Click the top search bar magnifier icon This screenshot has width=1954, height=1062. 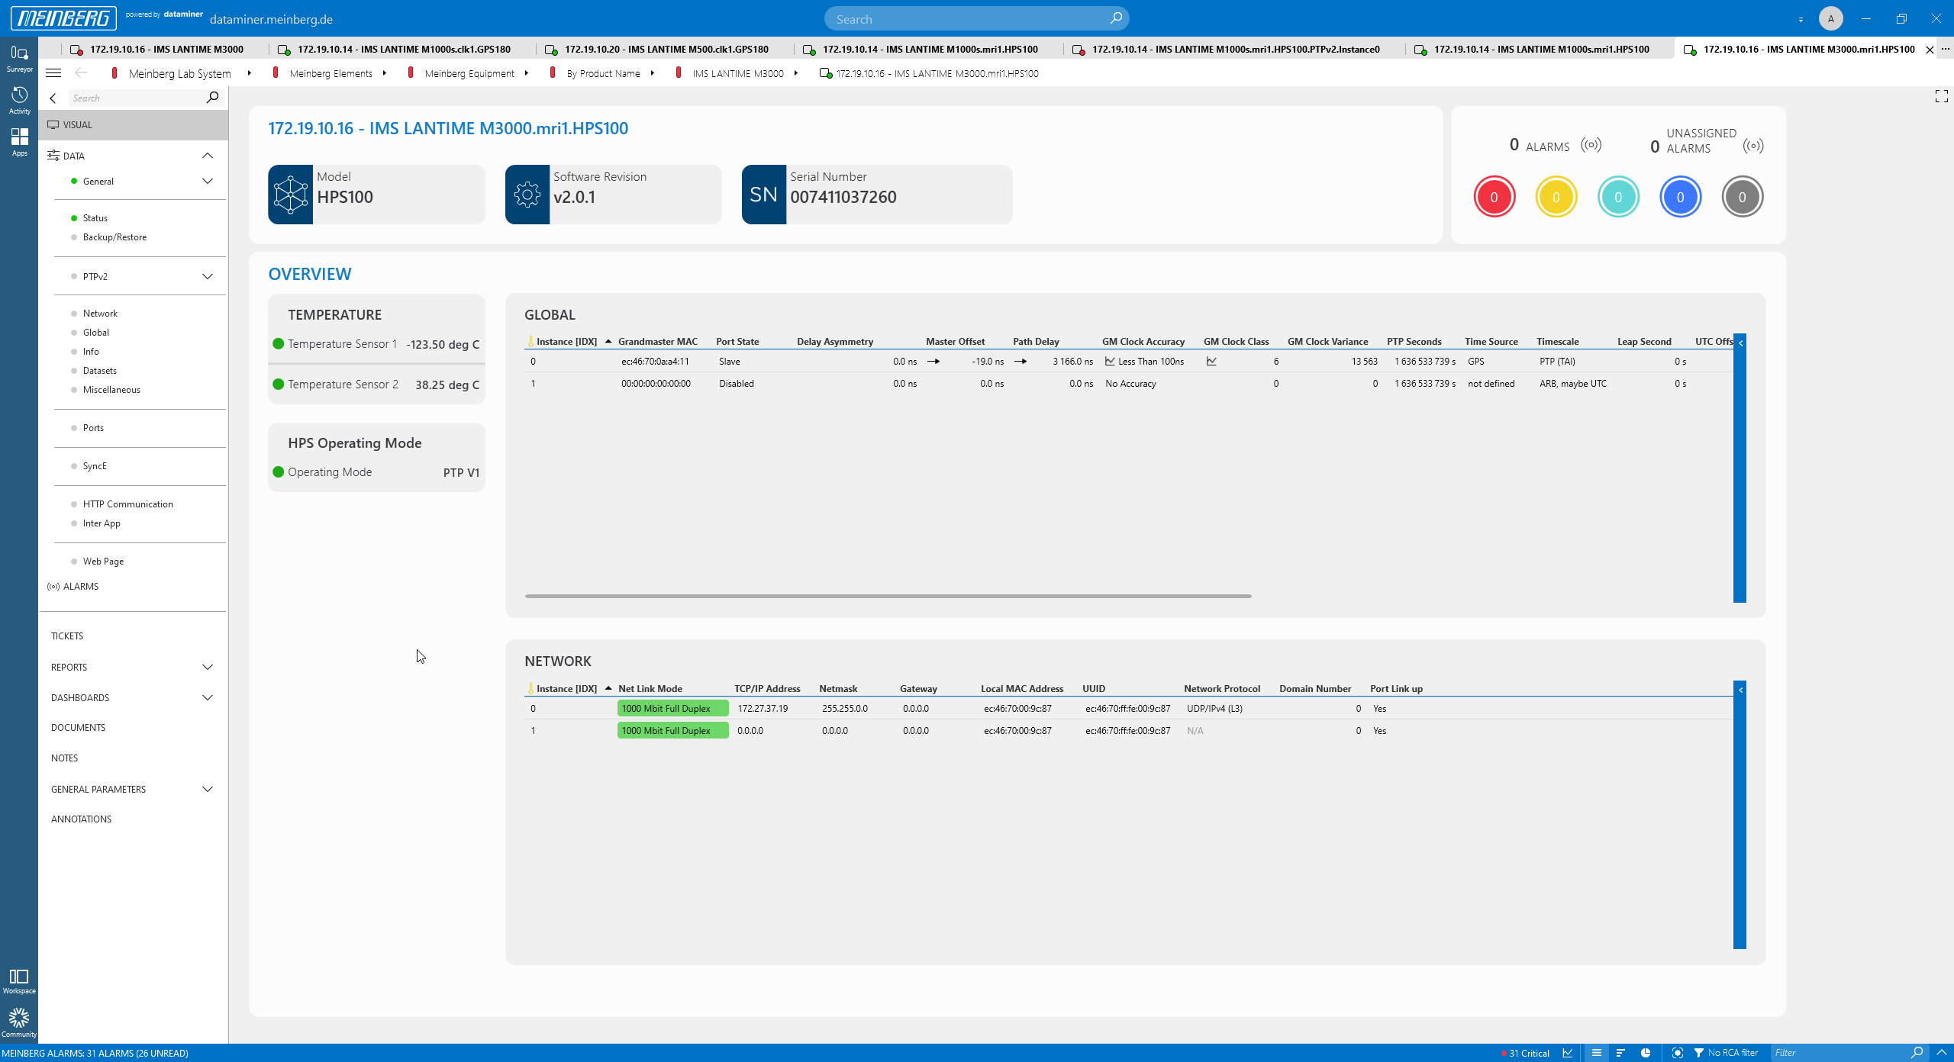1116,18
